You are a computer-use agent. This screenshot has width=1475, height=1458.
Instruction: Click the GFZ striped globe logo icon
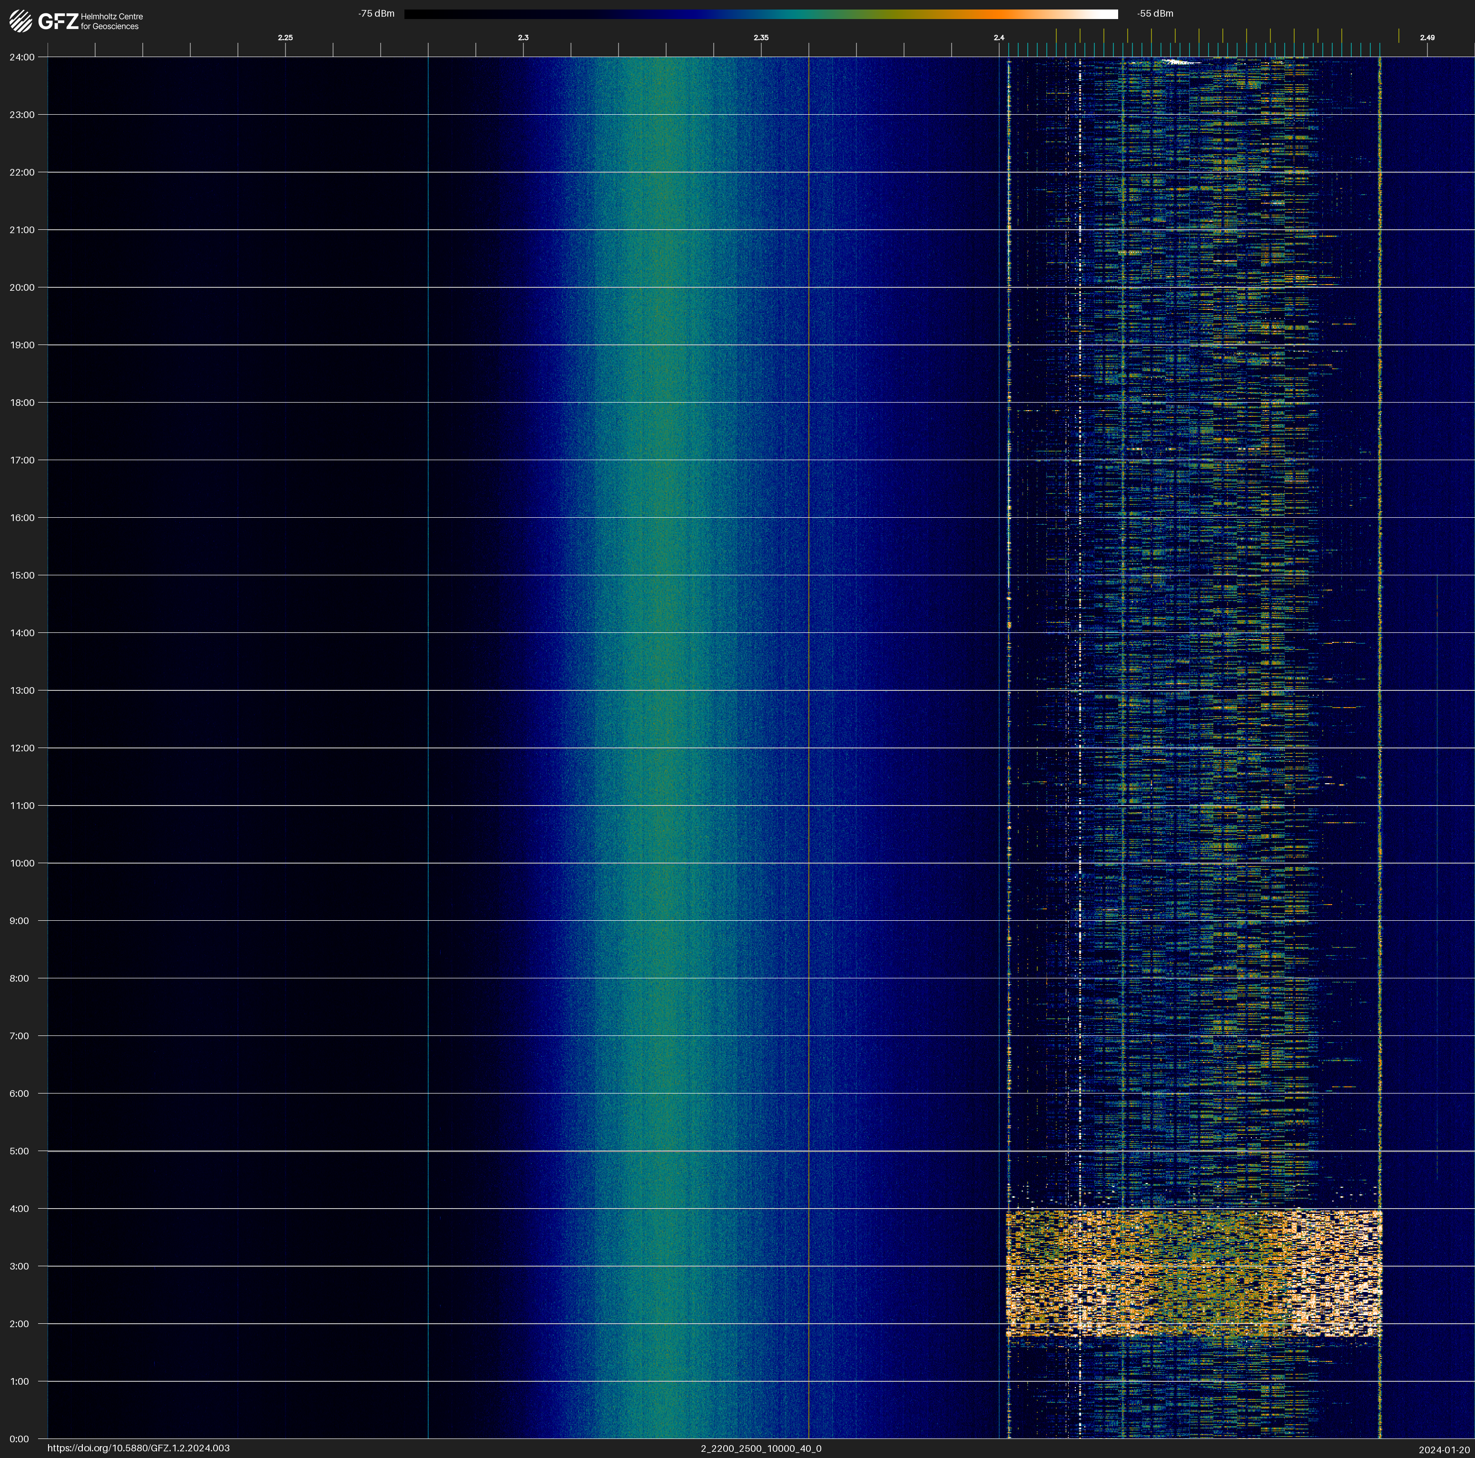click(20, 20)
